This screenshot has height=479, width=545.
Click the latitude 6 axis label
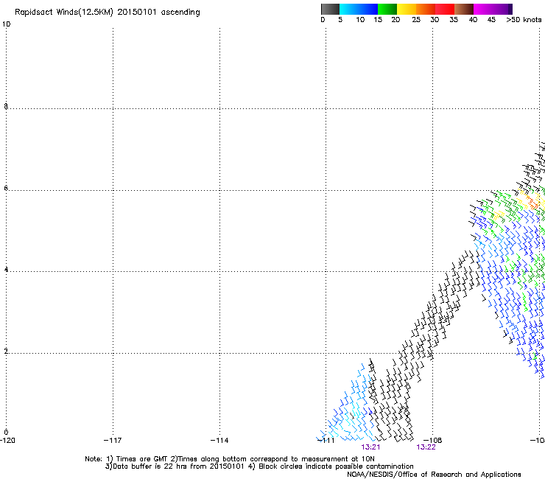click(x=6, y=188)
